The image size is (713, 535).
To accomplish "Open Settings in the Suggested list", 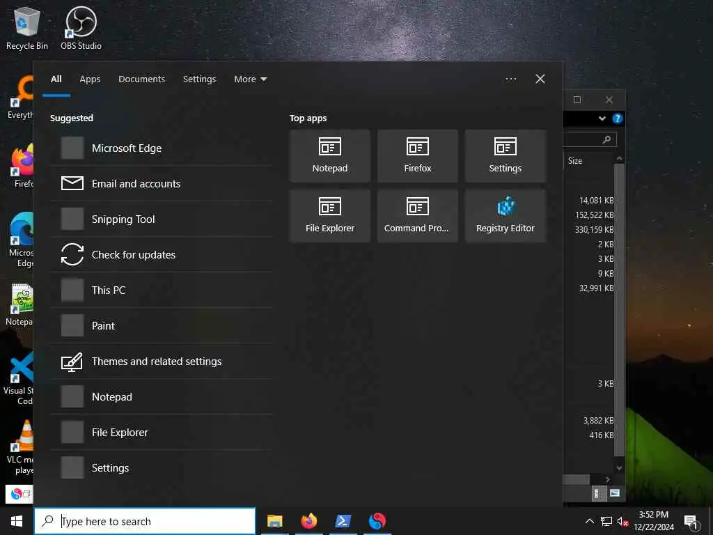I will coord(162,467).
